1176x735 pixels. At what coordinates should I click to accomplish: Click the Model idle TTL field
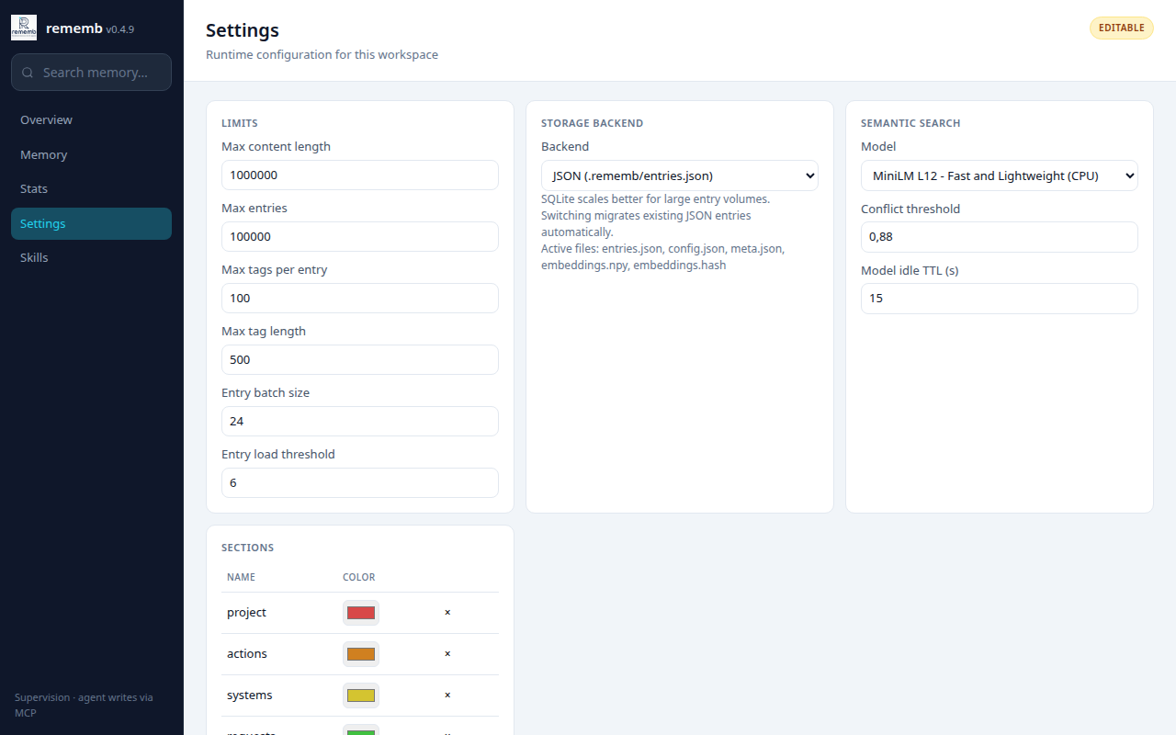tap(1000, 298)
